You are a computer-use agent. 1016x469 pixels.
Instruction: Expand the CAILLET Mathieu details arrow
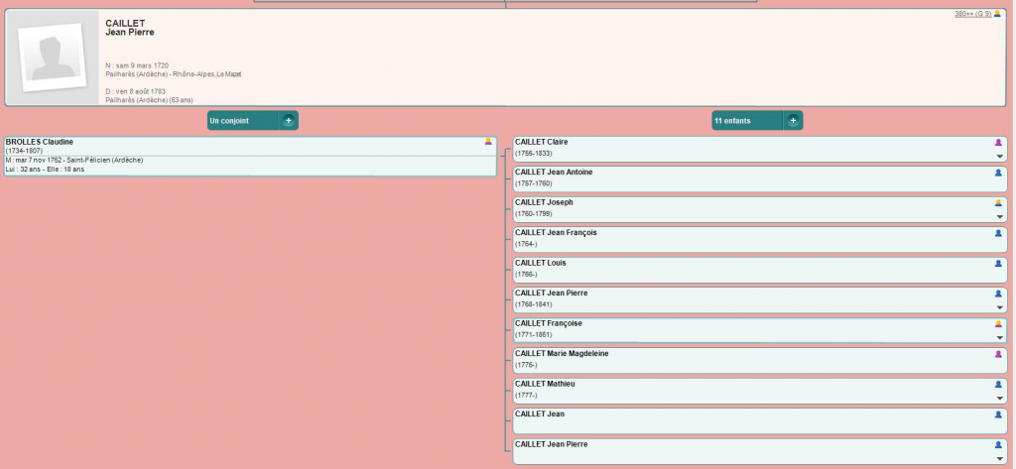(999, 399)
